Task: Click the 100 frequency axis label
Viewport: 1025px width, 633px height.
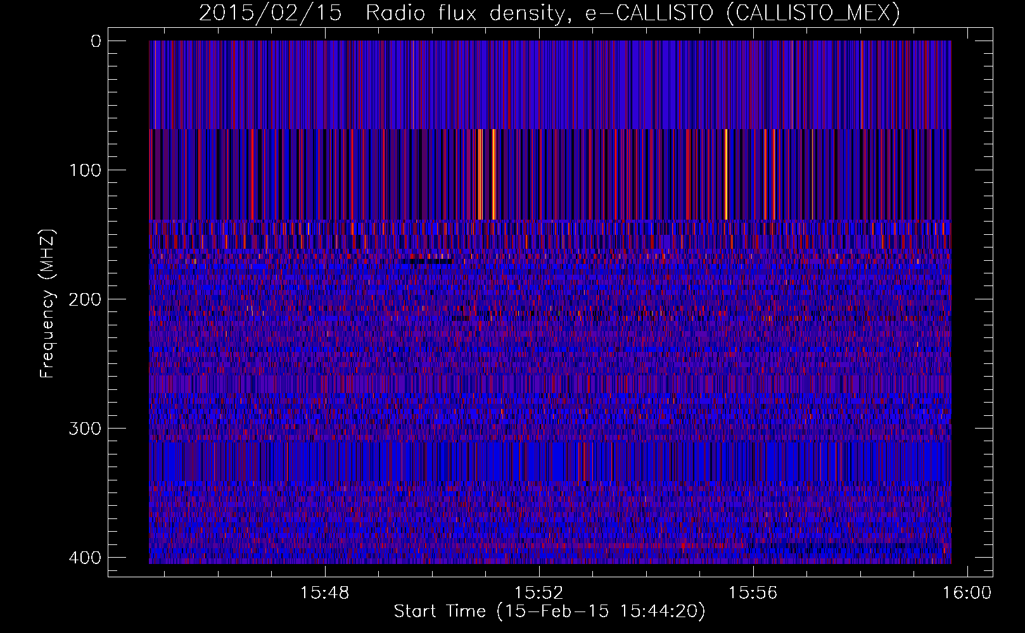Action: point(84,170)
